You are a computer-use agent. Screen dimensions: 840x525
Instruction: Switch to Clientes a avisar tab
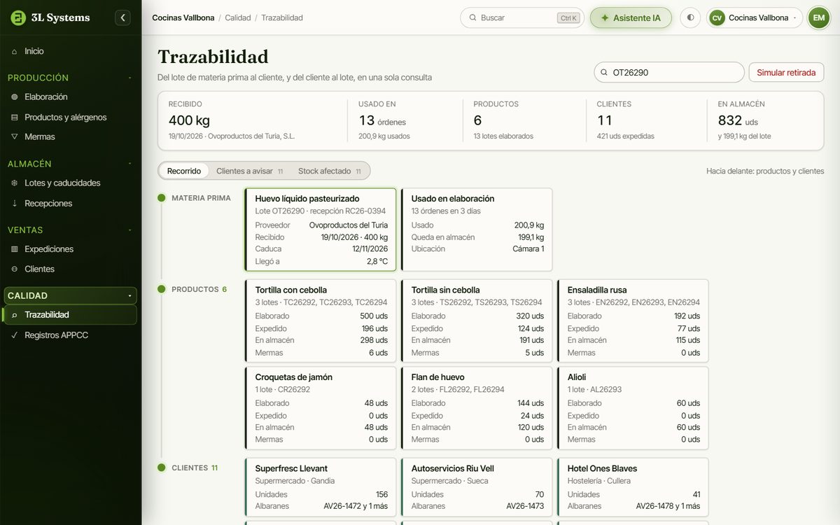click(x=249, y=171)
